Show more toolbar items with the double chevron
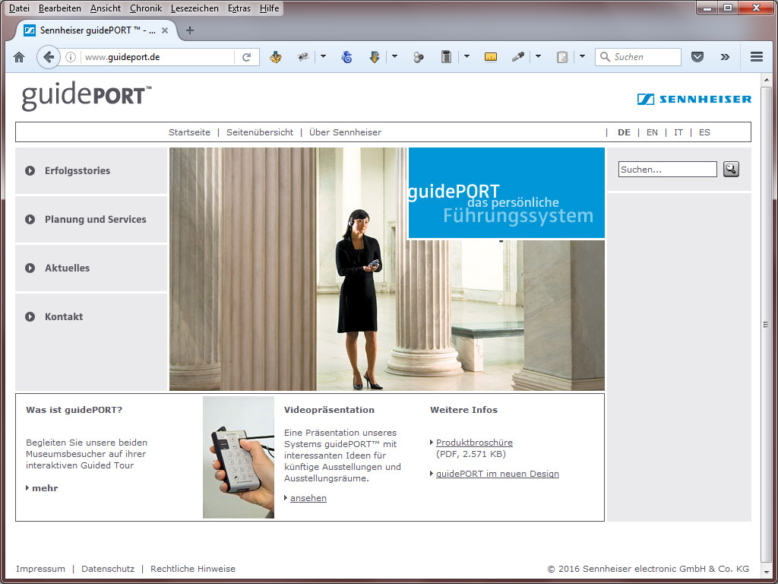This screenshot has width=778, height=584. pyautogui.click(x=725, y=57)
